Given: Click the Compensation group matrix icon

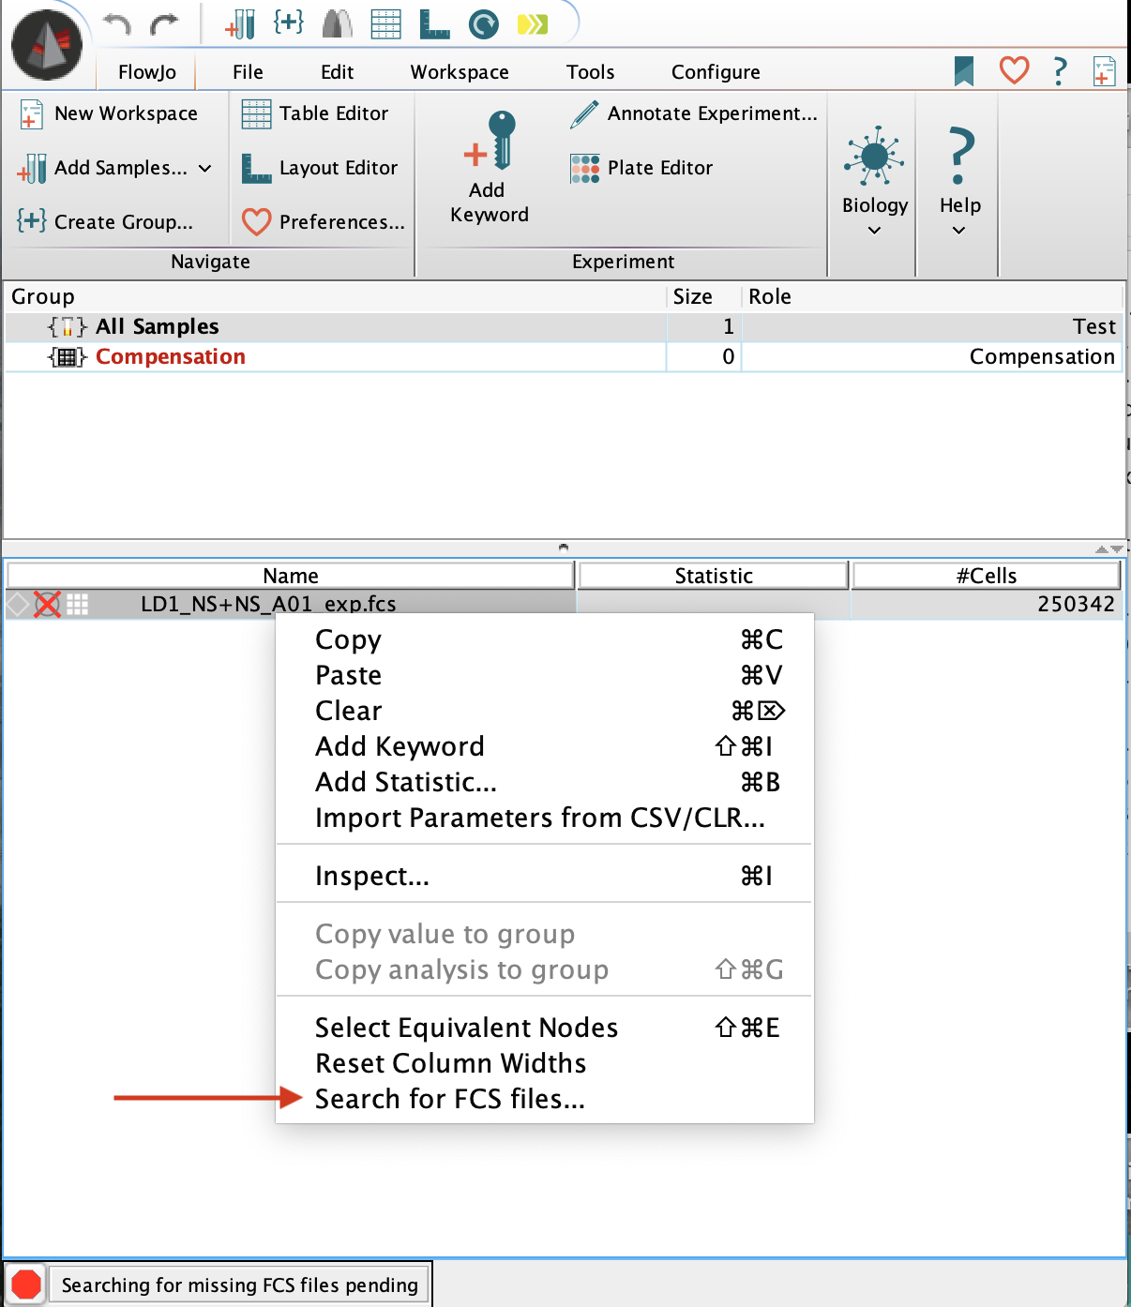Looking at the screenshot, I should tap(67, 357).
